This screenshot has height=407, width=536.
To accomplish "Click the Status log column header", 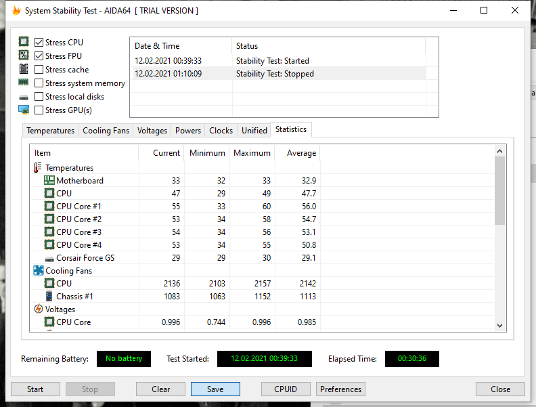I will coord(328,46).
